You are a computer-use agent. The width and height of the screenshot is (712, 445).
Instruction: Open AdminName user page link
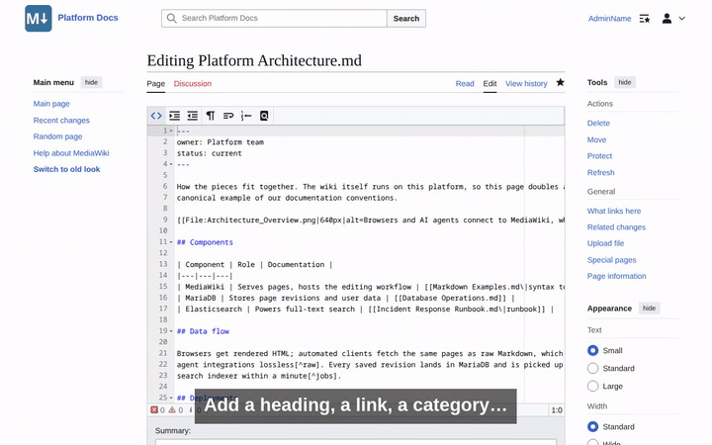click(x=609, y=19)
